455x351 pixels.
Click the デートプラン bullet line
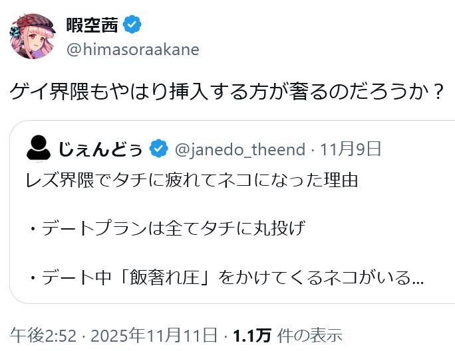coord(166,229)
